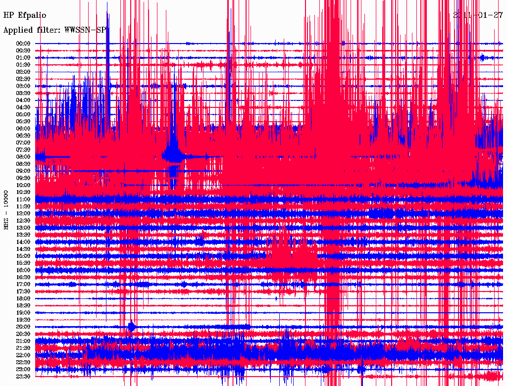The width and height of the screenshot is (507, 386).
Task: Click the 06:00 time label
Action: click(23, 129)
